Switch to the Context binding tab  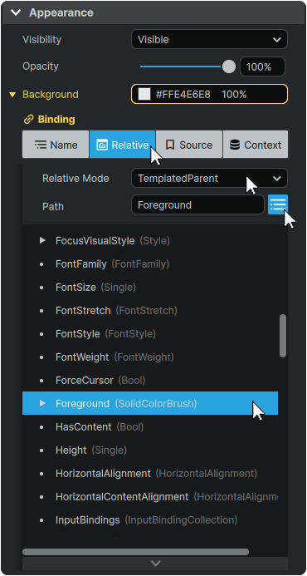256,145
